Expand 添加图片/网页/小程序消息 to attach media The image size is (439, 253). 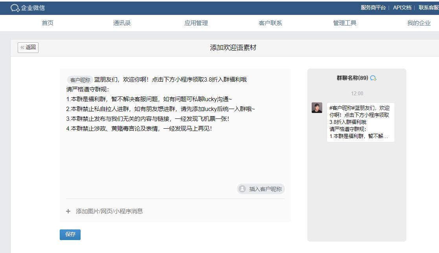[109, 211]
